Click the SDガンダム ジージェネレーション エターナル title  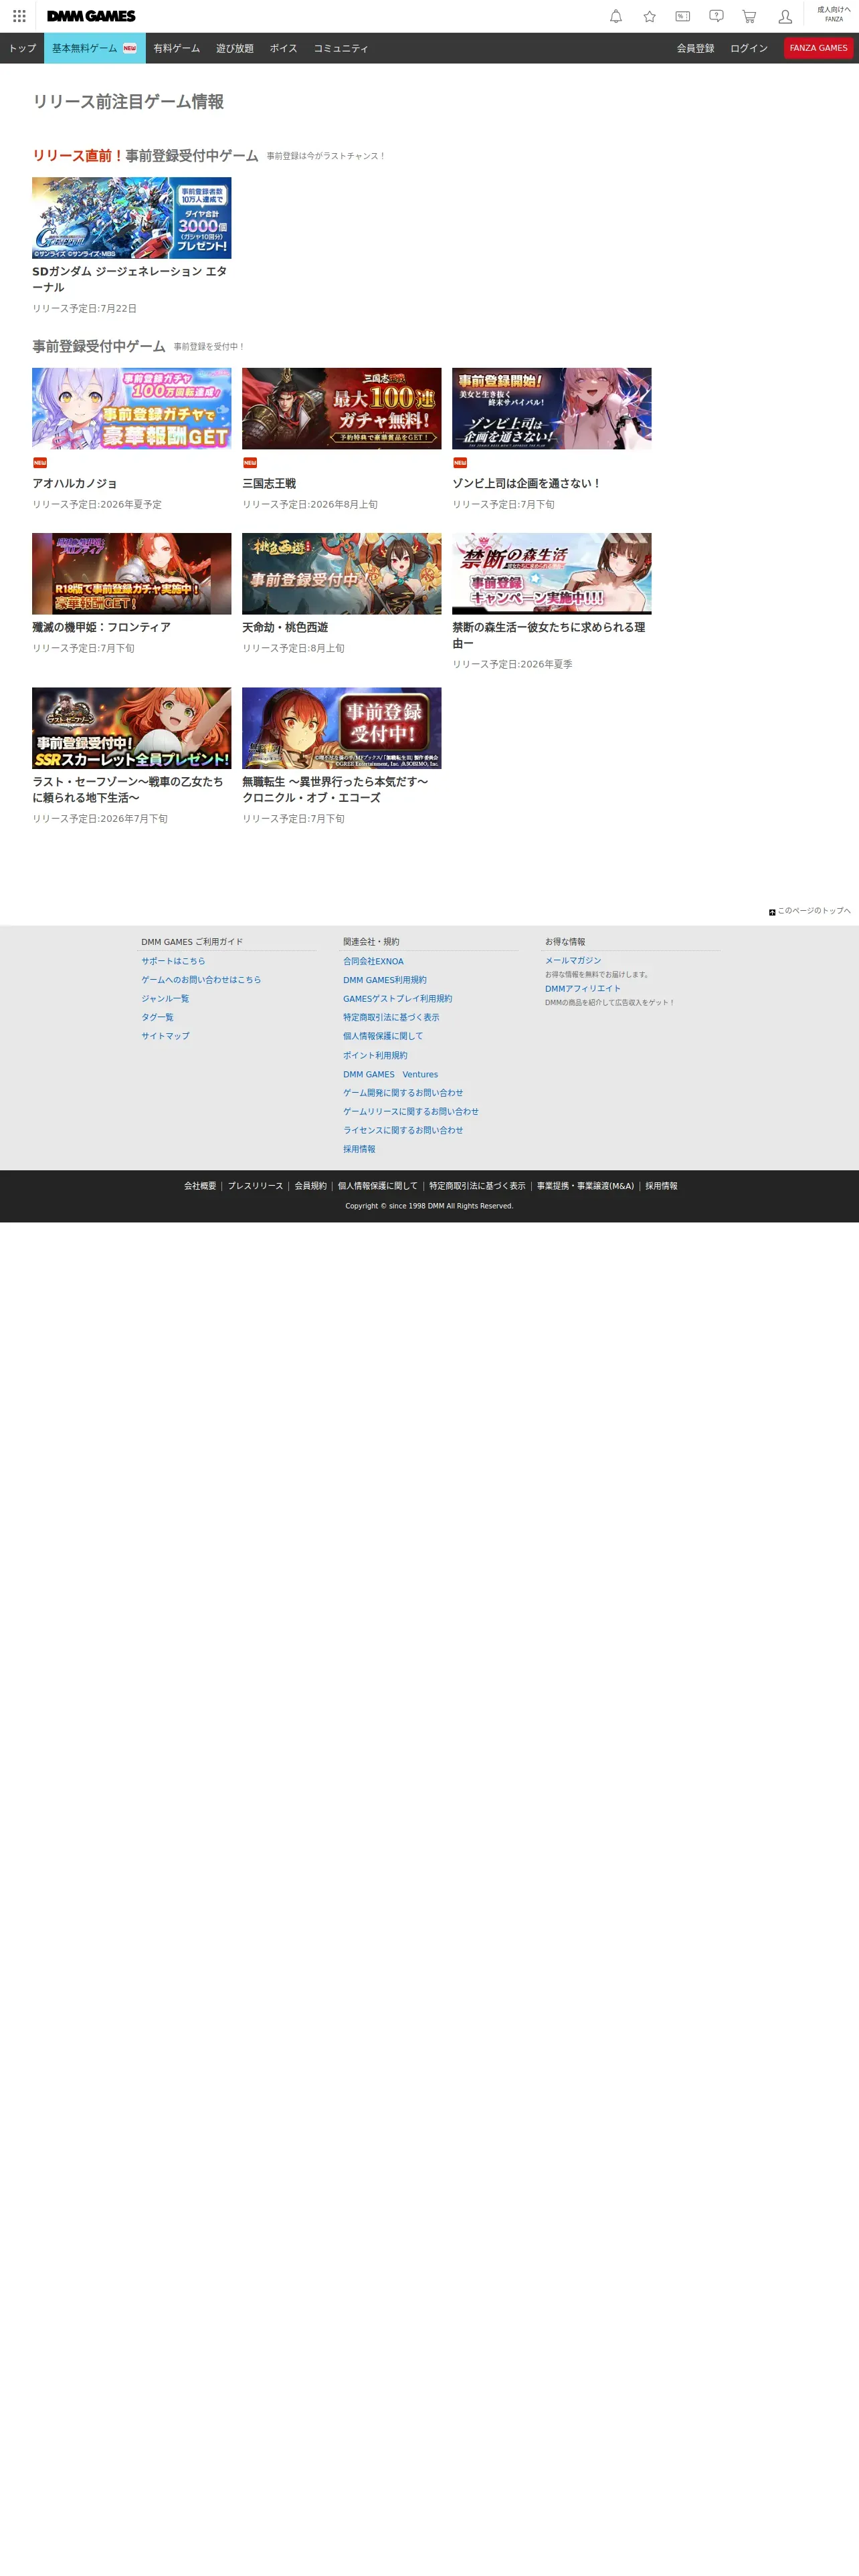tap(130, 279)
